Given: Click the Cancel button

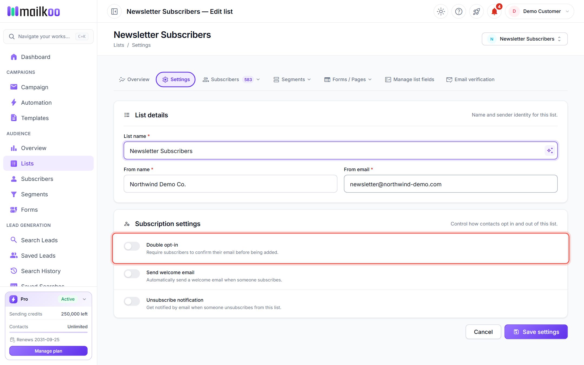Looking at the screenshot, I should (483, 332).
